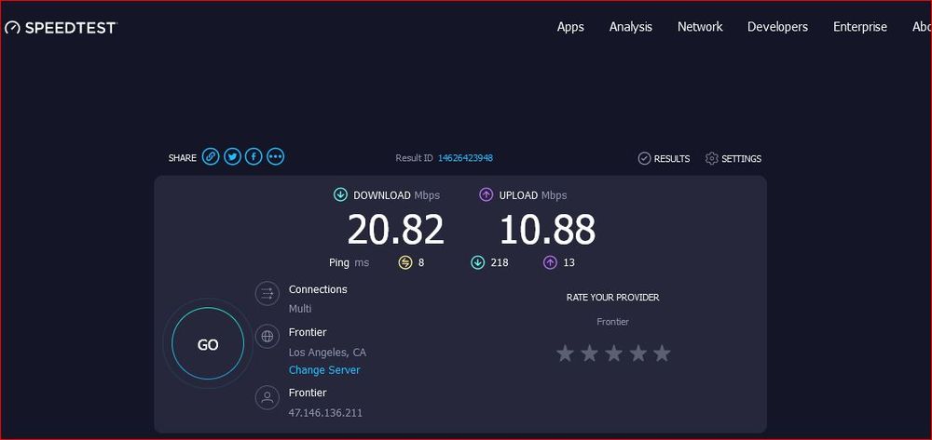Click the user provider icon
The image size is (932, 440).
pos(267,398)
